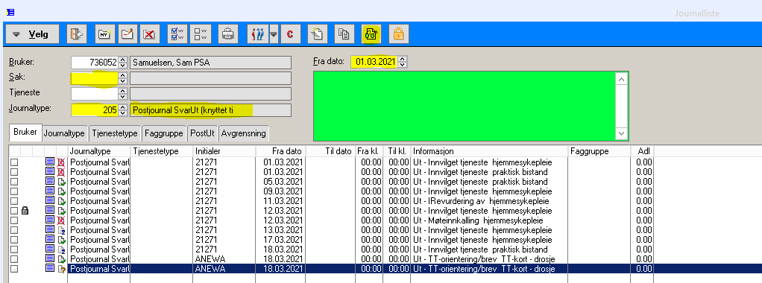Click the highlighted yellow document search icon
This screenshot has height=283, width=762.
[371, 34]
